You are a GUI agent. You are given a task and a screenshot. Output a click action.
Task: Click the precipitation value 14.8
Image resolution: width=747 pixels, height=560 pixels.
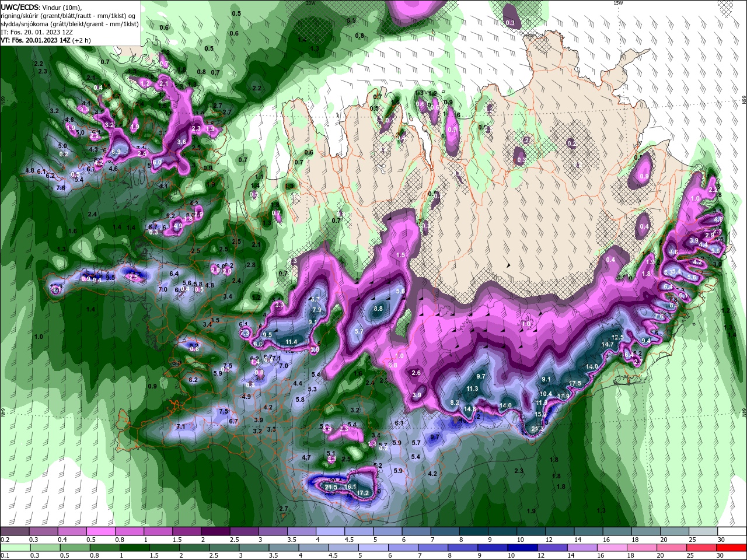pos(470,409)
